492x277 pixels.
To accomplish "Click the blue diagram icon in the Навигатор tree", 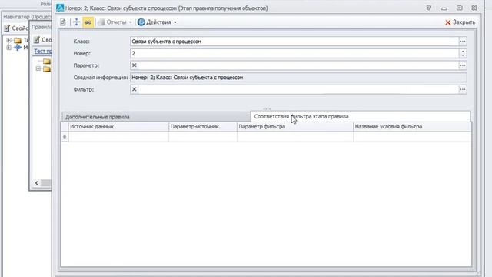I will 18,48.
